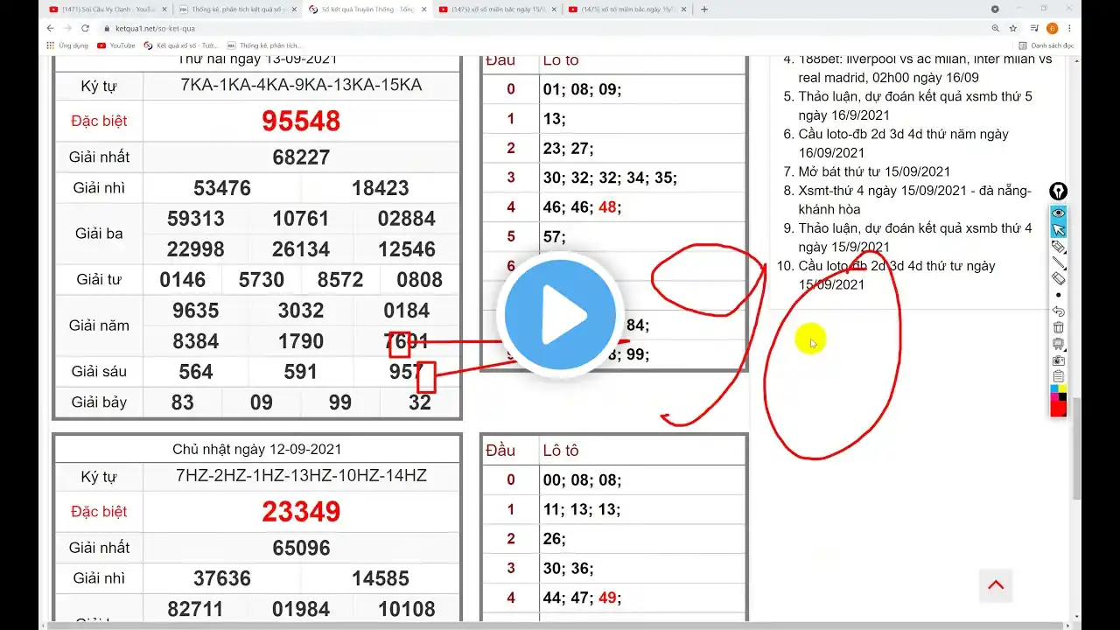This screenshot has height=630, width=1120.
Task: Click loto row '44; 47; 49;'
Action: coord(582,598)
